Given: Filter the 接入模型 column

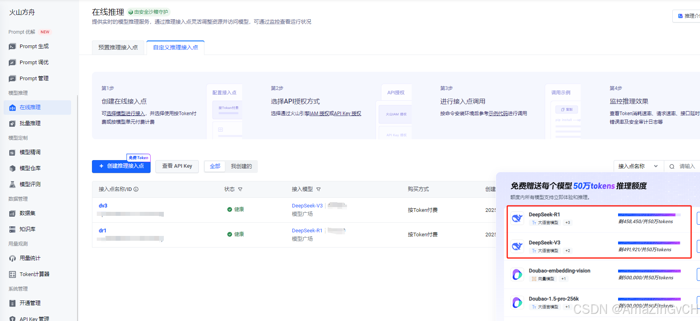Looking at the screenshot, I should (x=318, y=189).
